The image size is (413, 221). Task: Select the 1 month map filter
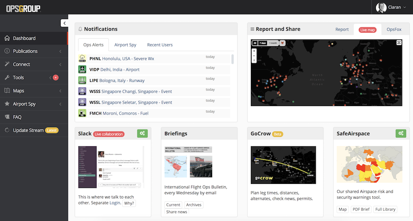(273, 43)
